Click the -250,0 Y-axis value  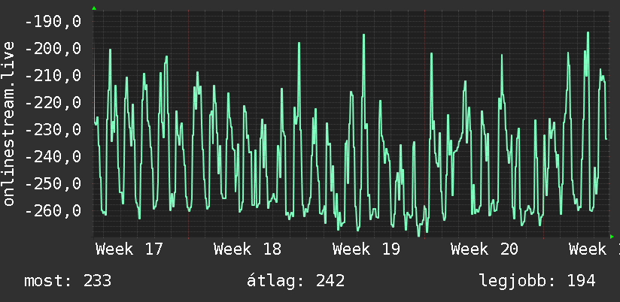point(53,183)
